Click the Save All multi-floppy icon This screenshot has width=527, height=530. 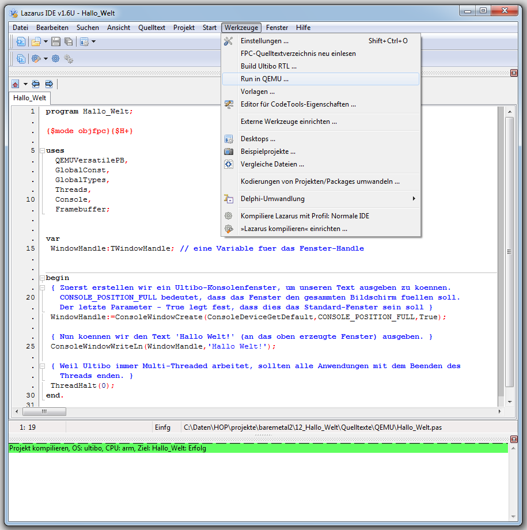69,41
